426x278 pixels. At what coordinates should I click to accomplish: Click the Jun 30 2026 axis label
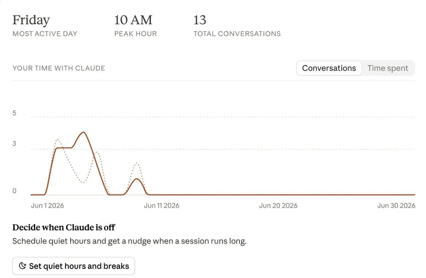coord(396,206)
